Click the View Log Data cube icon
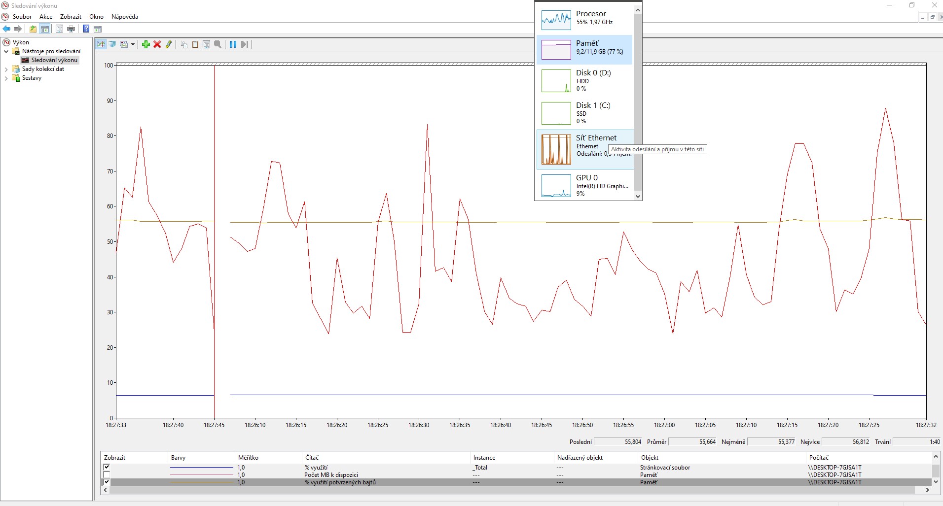The height and width of the screenshot is (506, 943). (x=112, y=44)
